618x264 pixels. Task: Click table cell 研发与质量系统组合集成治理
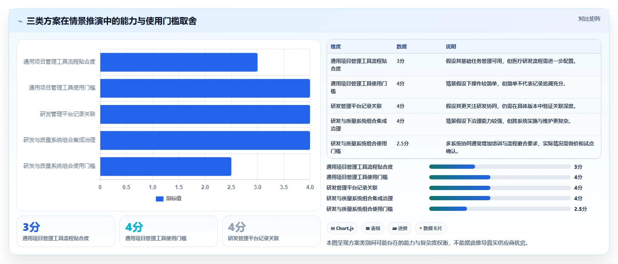359,125
